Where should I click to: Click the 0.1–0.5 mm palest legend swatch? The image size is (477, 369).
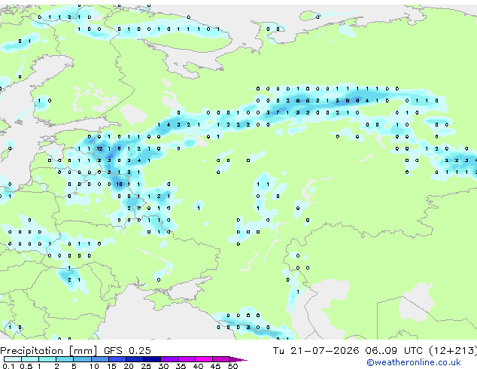[13, 359]
